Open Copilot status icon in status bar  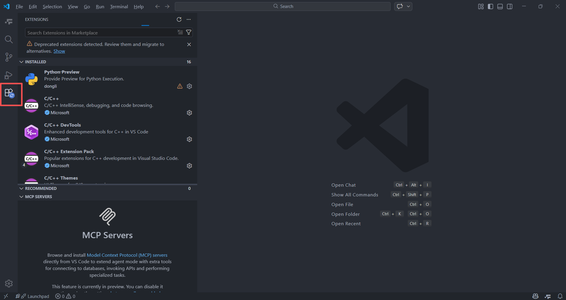click(x=535, y=296)
